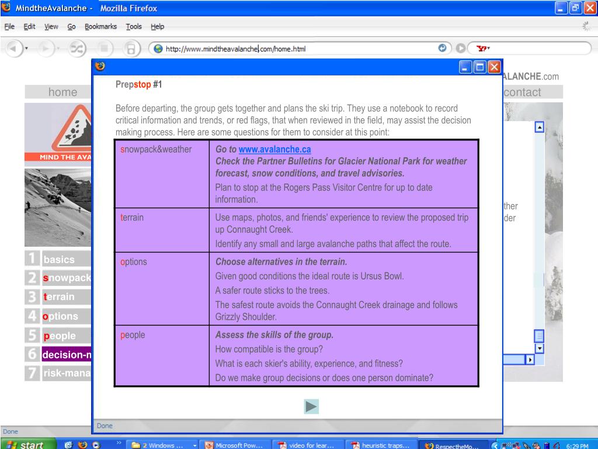
Task: Switch to heuristic traps PDF taskbar button
Action: click(x=381, y=445)
